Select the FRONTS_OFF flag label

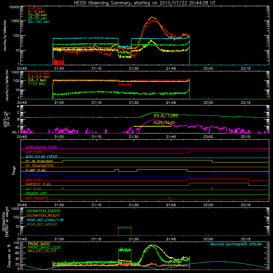click(x=36, y=193)
